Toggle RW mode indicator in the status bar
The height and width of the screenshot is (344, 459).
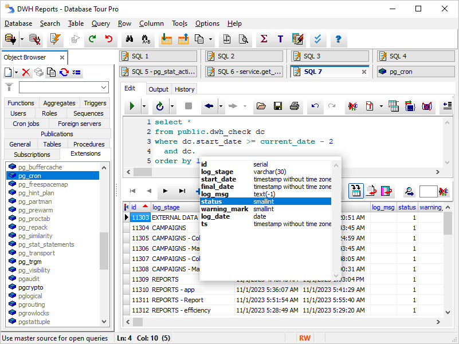point(305,338)
